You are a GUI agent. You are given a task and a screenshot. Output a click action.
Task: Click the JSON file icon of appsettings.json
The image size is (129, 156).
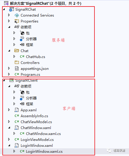[17, 69]
